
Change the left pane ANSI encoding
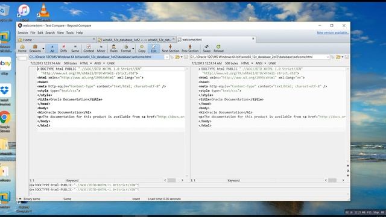(x=100, y=63)
